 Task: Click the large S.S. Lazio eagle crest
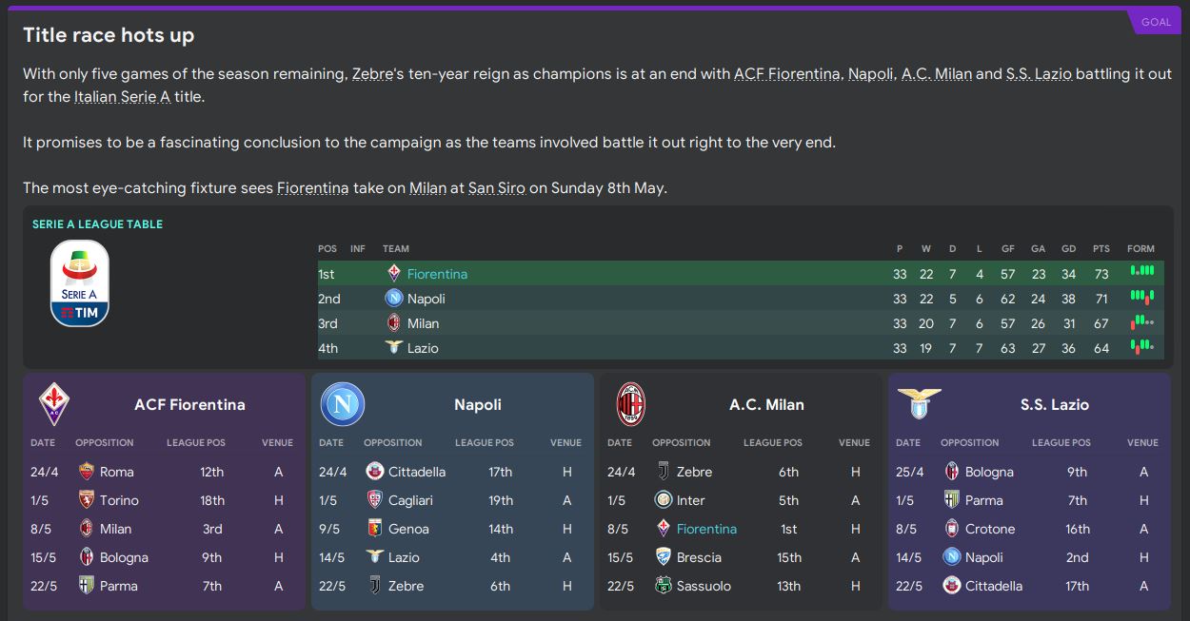tap(919, 402)
